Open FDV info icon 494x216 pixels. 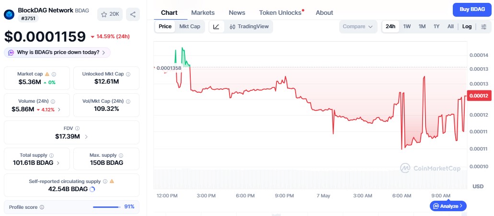[78, 128]
